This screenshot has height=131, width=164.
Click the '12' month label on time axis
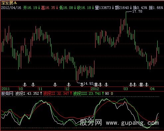pyautogui.click(x=67, y=89)
